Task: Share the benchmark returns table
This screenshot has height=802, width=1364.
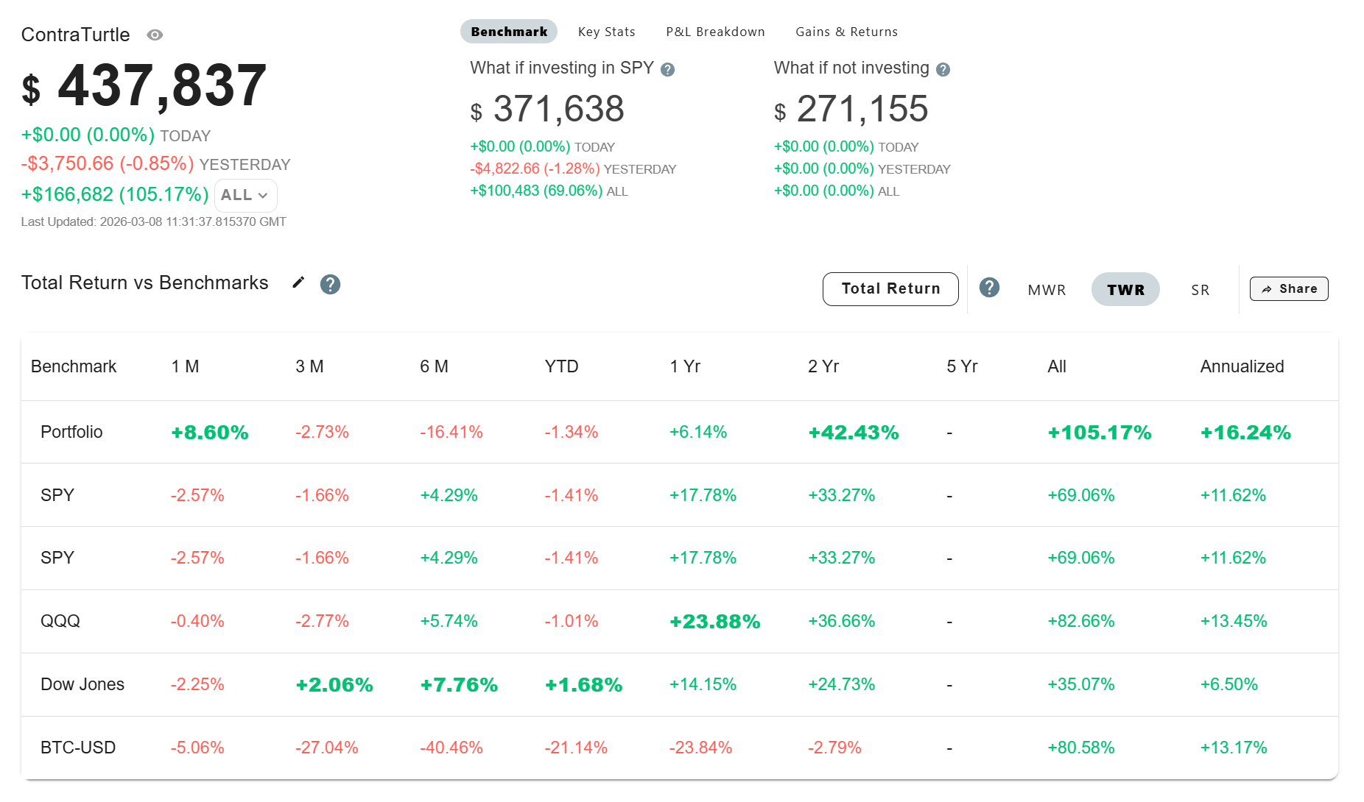Action: 1288,289
